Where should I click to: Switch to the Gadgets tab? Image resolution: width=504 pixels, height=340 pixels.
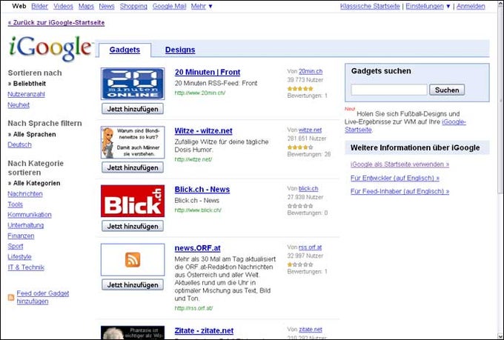[125, 50]
